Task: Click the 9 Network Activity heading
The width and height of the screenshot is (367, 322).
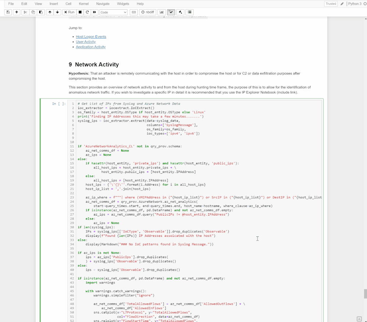Action: [x=94, y=65]
